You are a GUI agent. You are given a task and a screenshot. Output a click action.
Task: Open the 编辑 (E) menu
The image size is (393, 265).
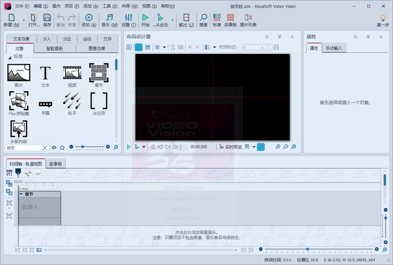[x=41, y=6]
